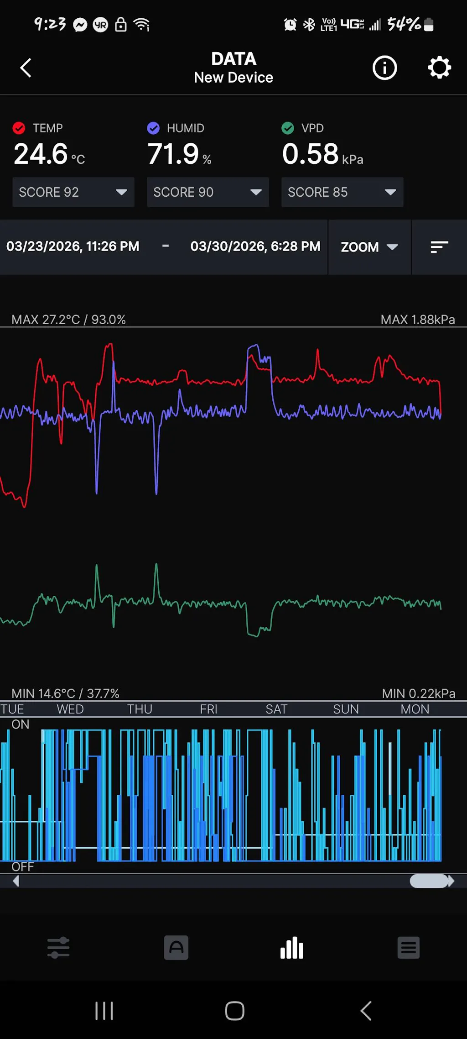Select the bar chart data tab

pyautogui.click(x=292, y=948)
